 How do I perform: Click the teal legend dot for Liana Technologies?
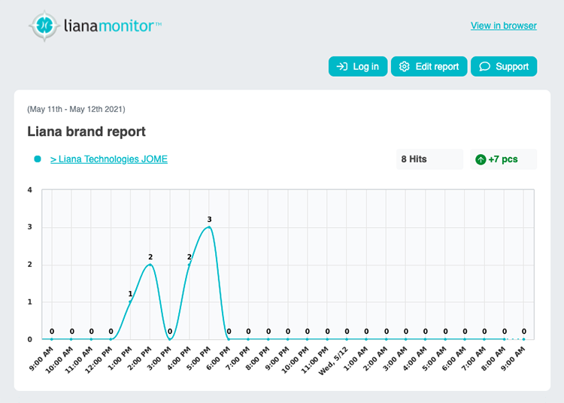pos(37,159)
